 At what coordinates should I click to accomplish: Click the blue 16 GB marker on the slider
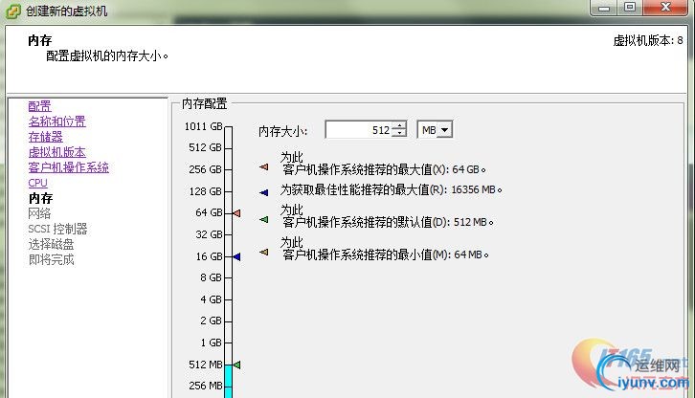236,256
